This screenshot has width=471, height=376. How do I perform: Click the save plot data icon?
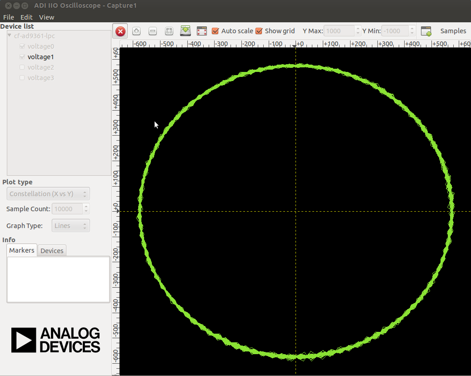coord(185,31)
